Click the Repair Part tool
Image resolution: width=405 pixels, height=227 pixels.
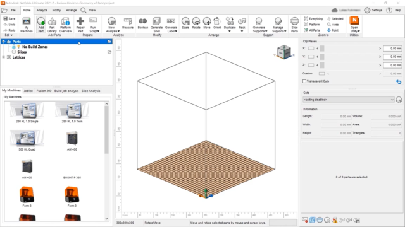[80, 25]
